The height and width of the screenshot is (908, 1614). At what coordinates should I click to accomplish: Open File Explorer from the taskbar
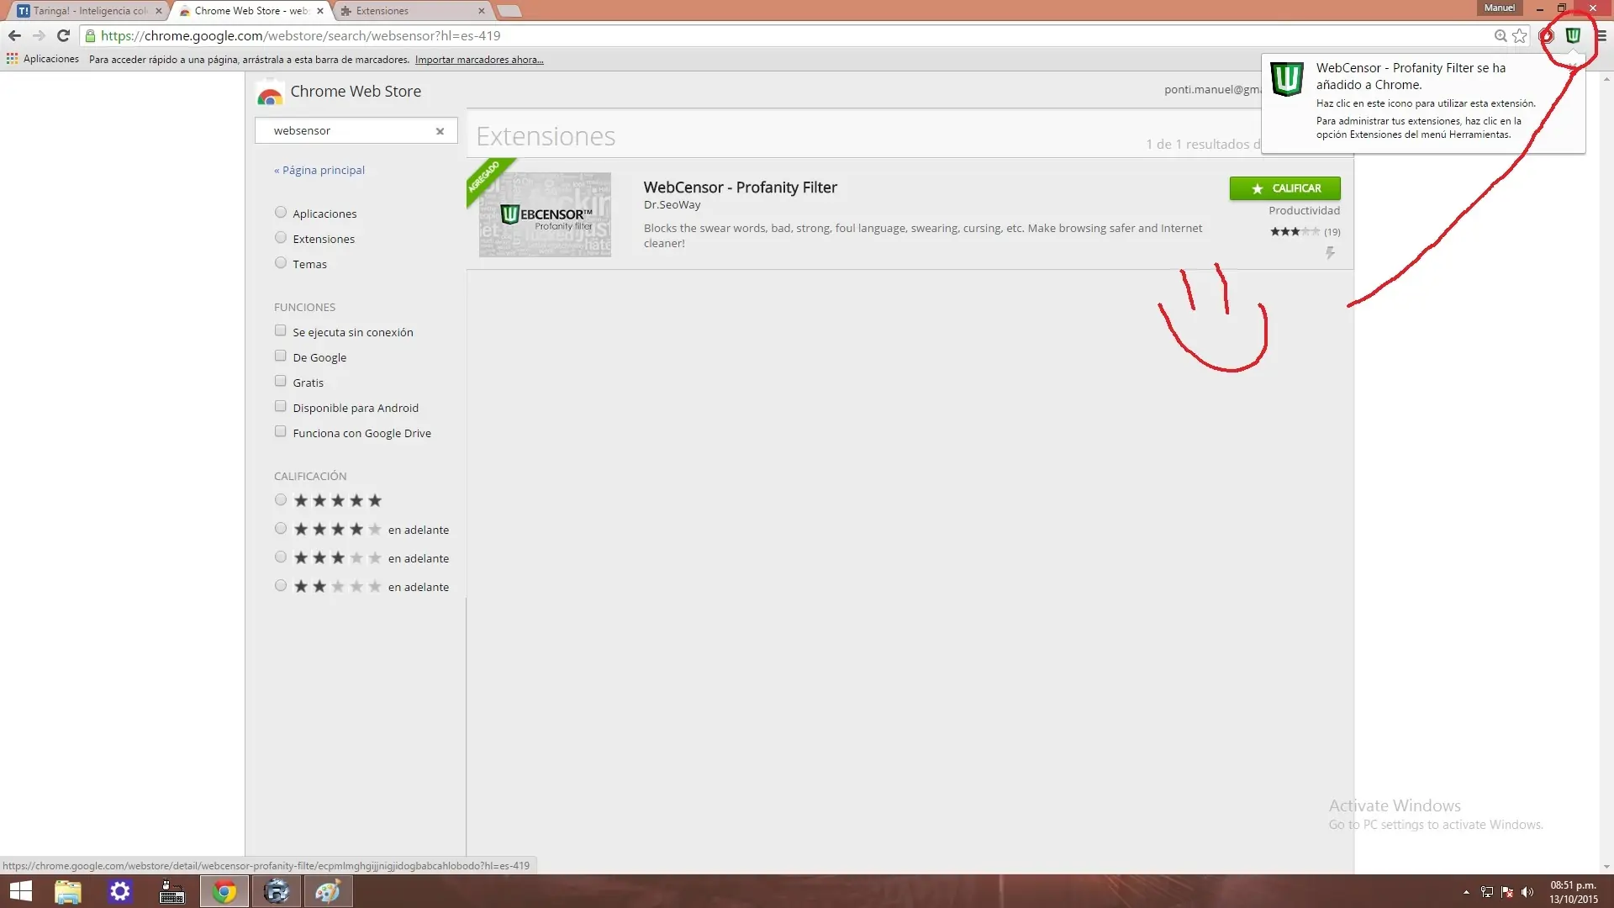click(x=68, y=891)
